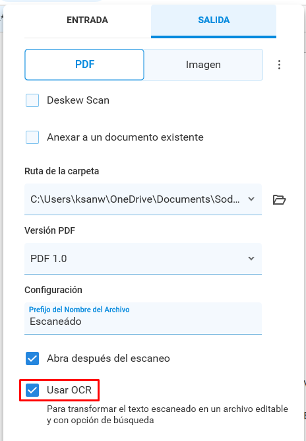Disable the Usar OCR checkbox
Viewport: 306px width, 441px height.
32,390
